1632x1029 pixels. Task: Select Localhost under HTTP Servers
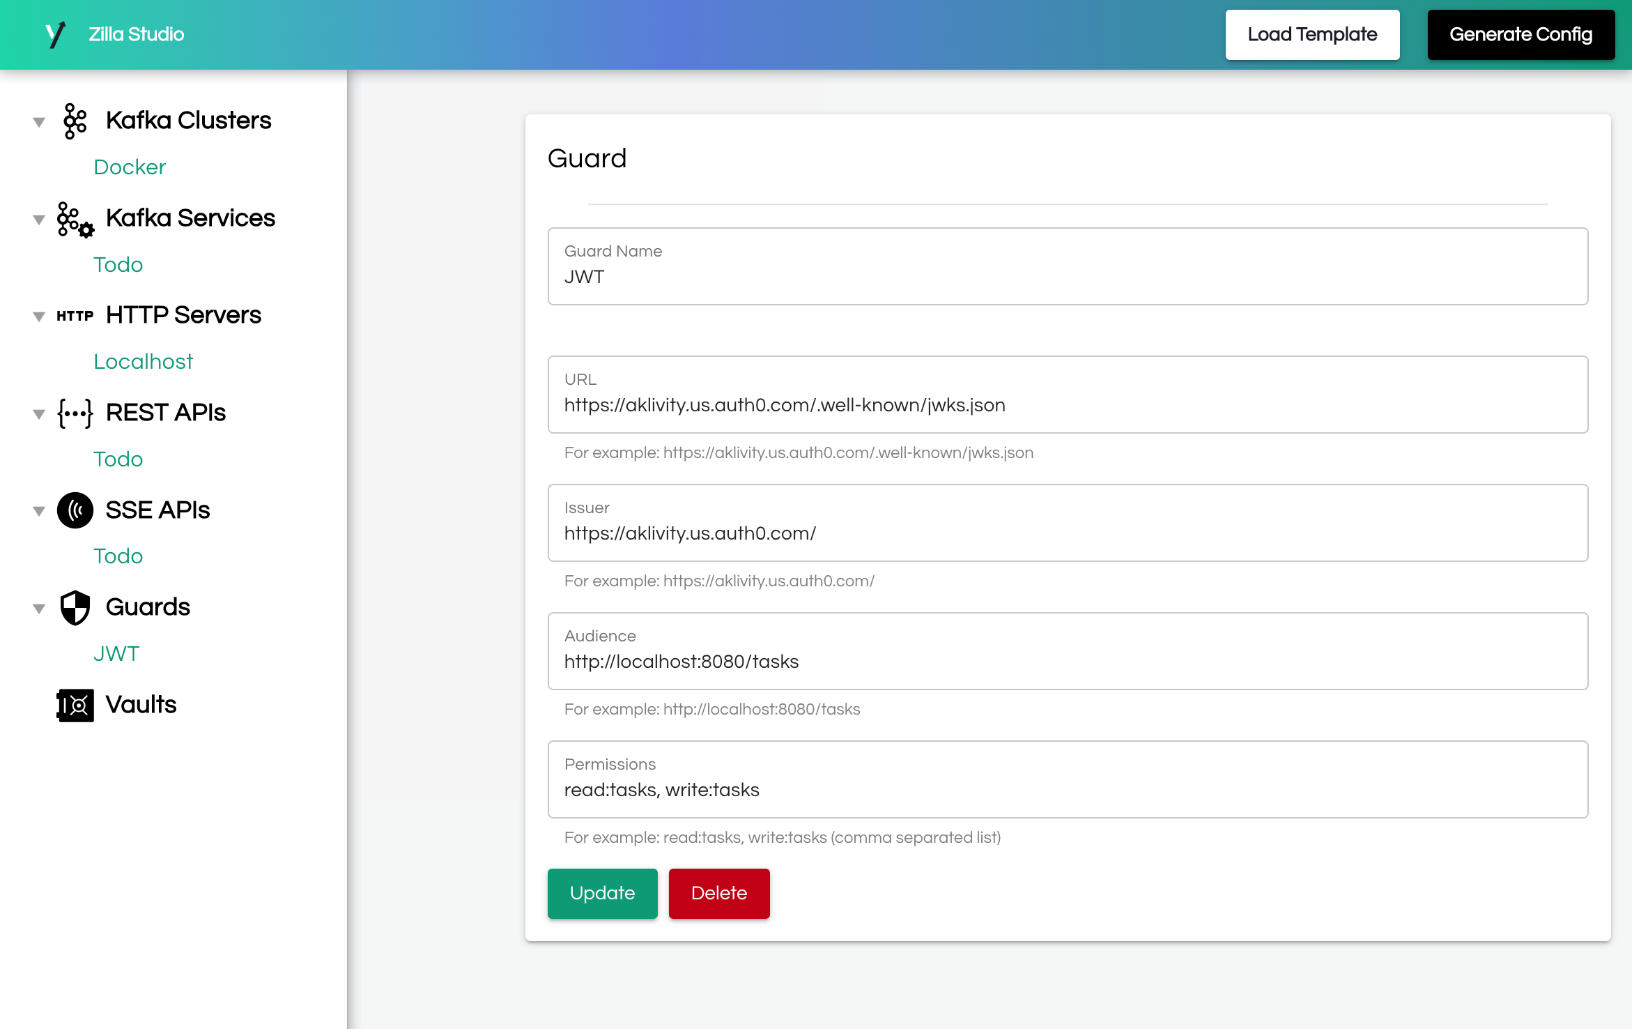tap(143, 362)
